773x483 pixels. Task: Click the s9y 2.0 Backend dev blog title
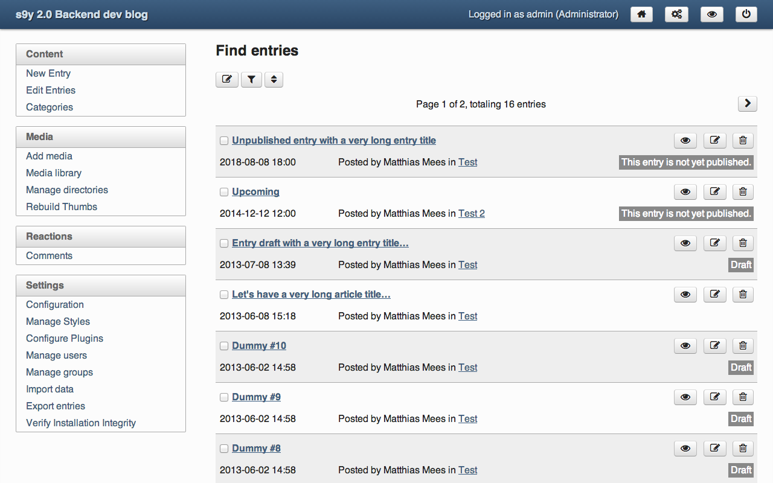(x=82, y=14)
